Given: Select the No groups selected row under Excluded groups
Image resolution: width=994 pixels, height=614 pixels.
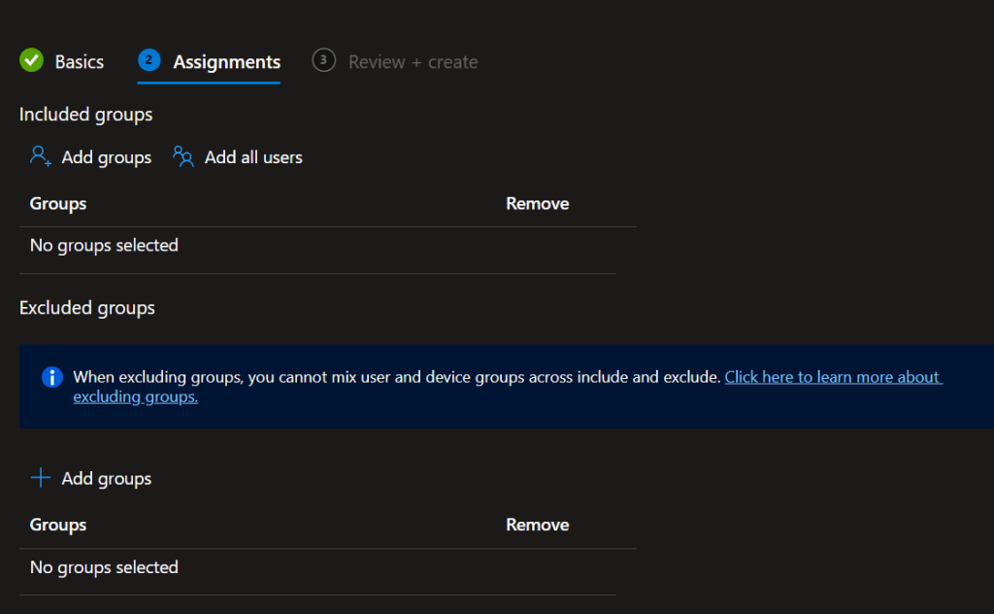Looking at the screenshot, I should [x=103, y=566].
